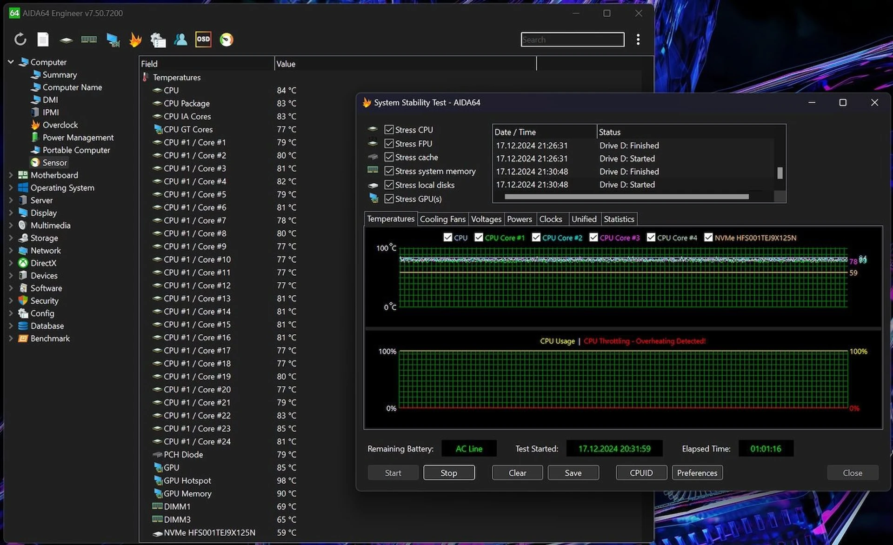The height and width of the screenshot is (545, 893).
Task: Switch to the Statistics tab
Action: click(619, 219)
